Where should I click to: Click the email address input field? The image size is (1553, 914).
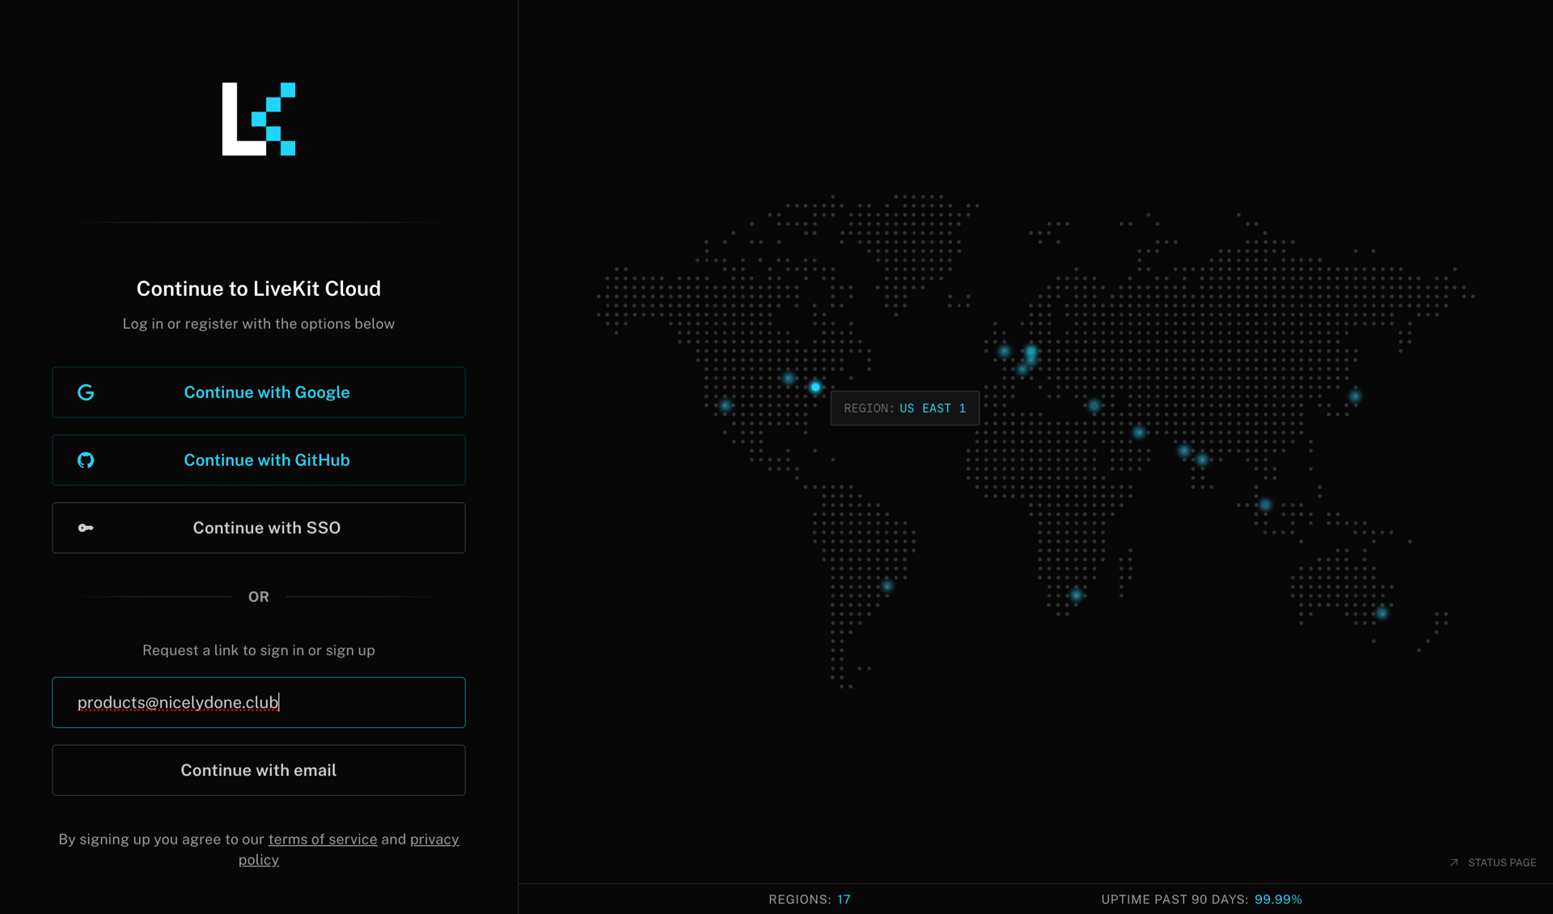(x=258, y=702)
